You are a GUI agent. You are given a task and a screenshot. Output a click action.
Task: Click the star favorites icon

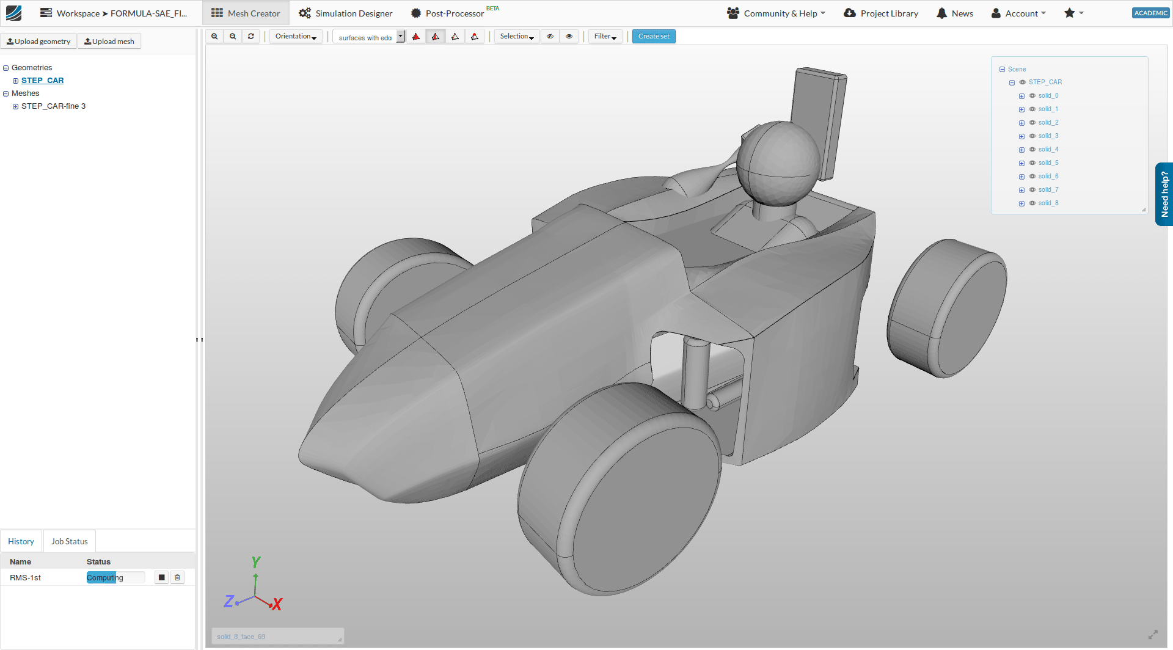[x=1069, y=13]
